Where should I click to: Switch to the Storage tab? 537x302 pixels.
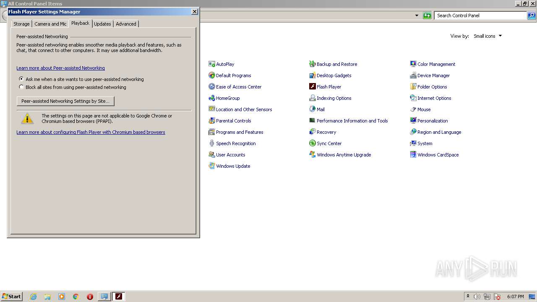(x=21, y=24)
